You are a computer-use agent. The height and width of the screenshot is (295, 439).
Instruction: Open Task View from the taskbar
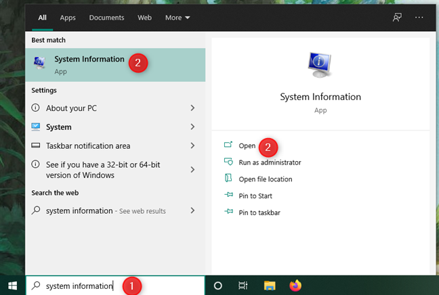pos(243,286)
